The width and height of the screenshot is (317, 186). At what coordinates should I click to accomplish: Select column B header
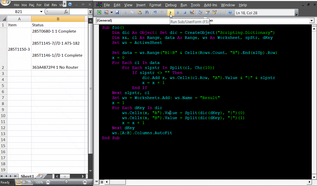(58, 19)
